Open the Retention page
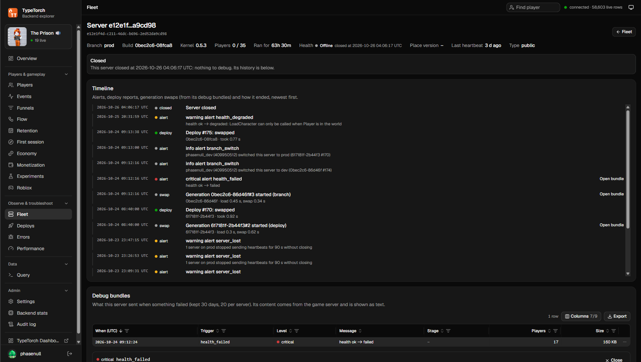The height and width of the screenshot is (362, 641). [x=38, y=131]
